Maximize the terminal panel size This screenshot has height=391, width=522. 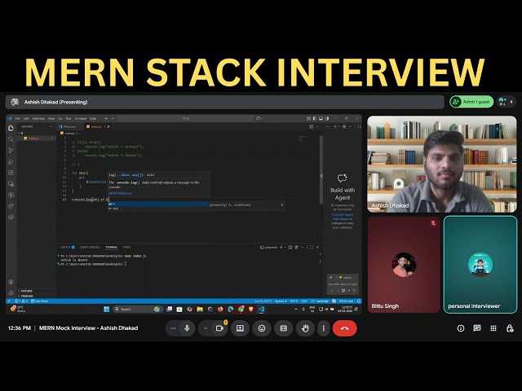click(312, 248)
